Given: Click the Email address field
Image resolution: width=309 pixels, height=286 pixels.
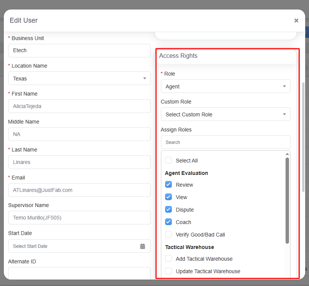Looking at the screenshot, I should (x=79, y=190).
